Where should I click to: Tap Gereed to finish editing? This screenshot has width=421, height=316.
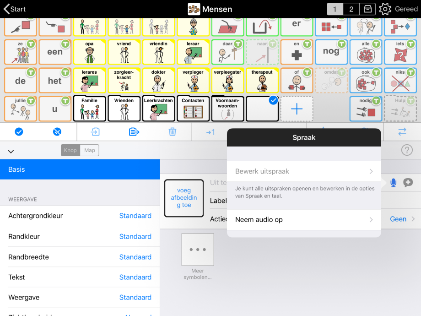click(406, 9)
